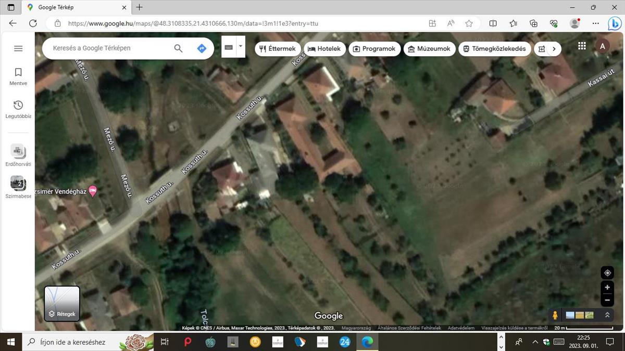Screen dimensions: 625x351
Task: Zoom in with the plus button
Action: click(607, 287)
